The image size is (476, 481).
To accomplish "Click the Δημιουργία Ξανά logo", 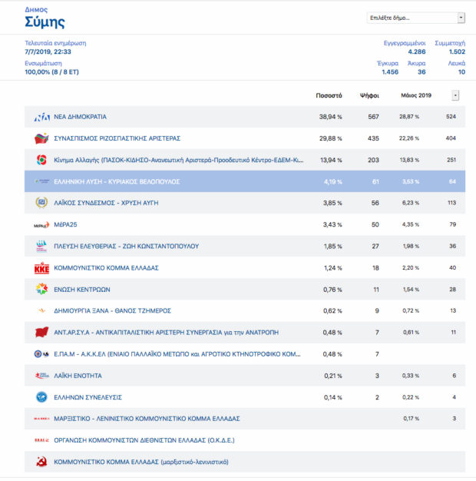I will [x=41, y=310].
